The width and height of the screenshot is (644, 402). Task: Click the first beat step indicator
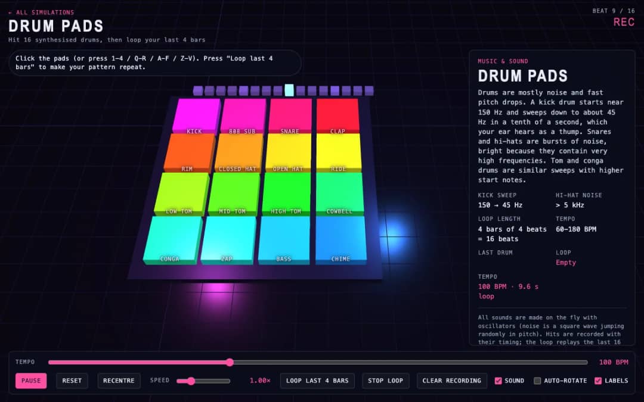point(198,91)
